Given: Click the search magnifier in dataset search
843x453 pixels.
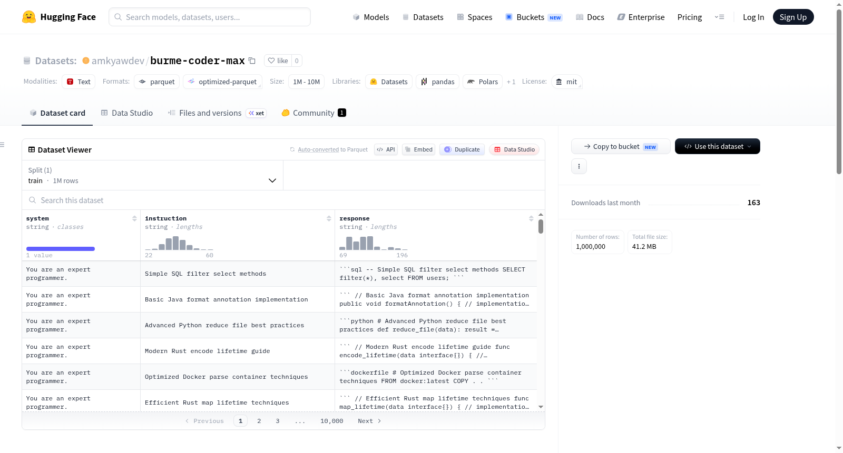Looking at the screenshot, I should [x=33, y=200].
